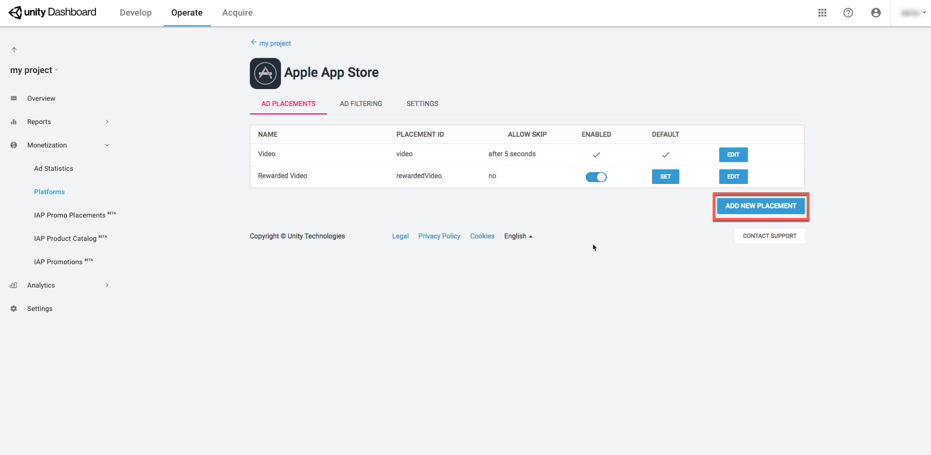Image resolution: width=931 pixels, height=455 pixels.
Task: Click the PLACEMENT ID column header
Action: [420, 134]
